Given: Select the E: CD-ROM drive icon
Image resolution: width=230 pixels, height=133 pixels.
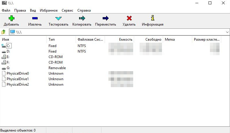Looking at the screenshot, I should pyautogui.click(x=4, y=57).
